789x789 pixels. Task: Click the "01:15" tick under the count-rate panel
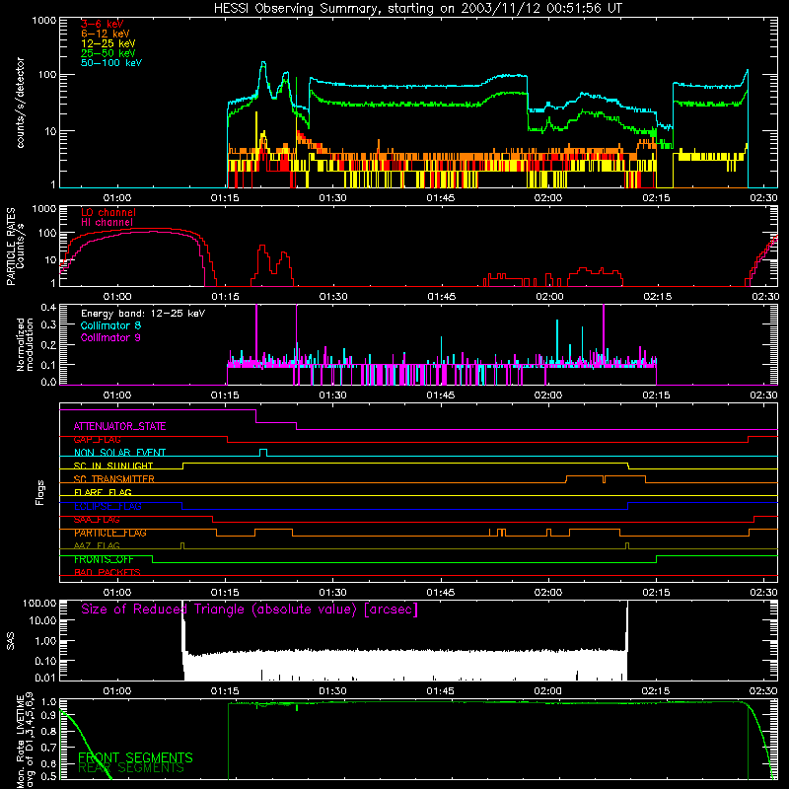[x=225, y=198]
